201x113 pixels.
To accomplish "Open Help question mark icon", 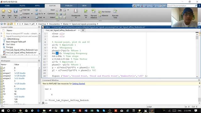I will tap(165, 6).
